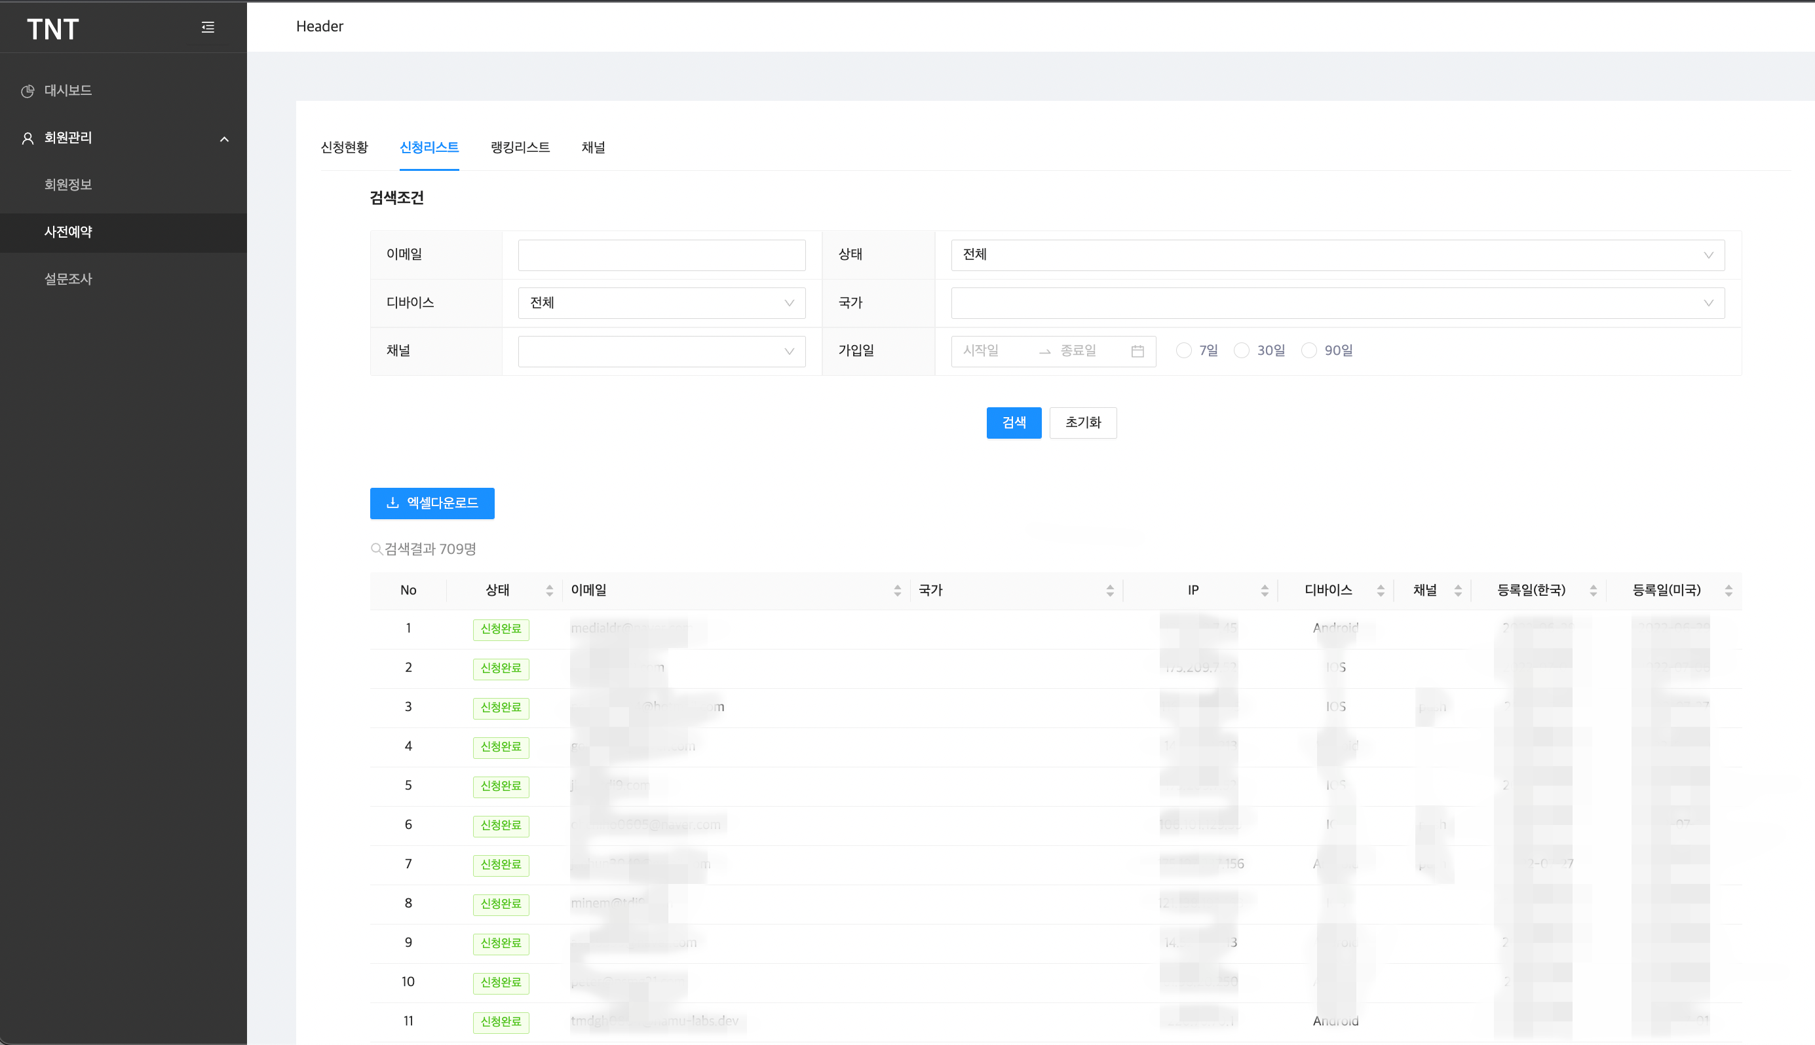1815x1045 pixels.
Task: Click the 이메일 input field
Action: [x=660, y=255]
